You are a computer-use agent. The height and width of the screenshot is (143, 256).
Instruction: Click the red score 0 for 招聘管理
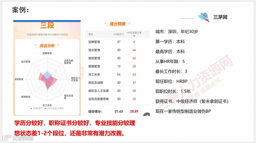pos(134,42)
